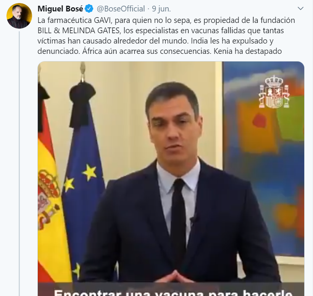Click the Spanish coat of arms watermark
The width and height of the screenshot is (313, 296).
(x=274, y=92)
